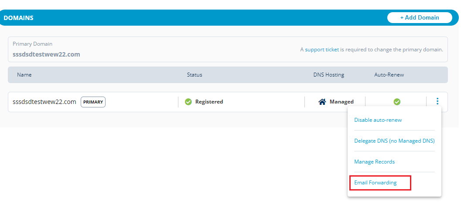Viewport: 461px width, 204px height.
Task: Open the three-dot actions menu for the domain
Action: pos(437,101)
